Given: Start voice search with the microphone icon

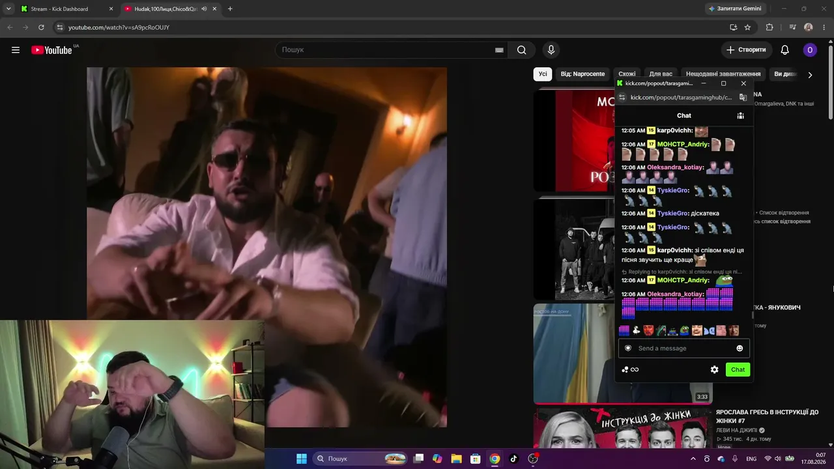Looking at the screenshot, I should pyautogui.click(x=551, y=50).
